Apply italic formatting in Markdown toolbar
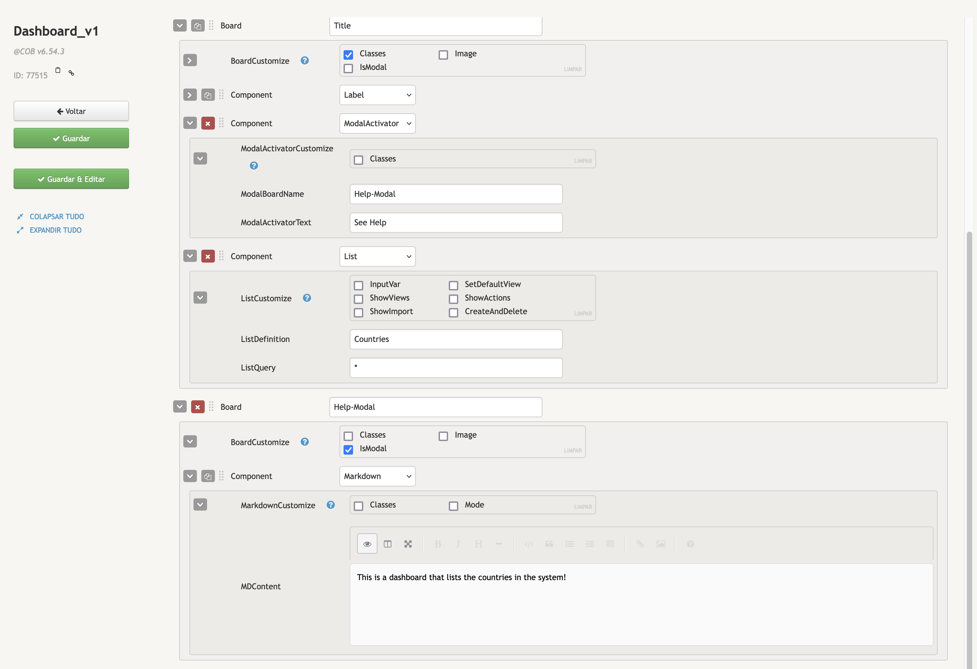 458,543
